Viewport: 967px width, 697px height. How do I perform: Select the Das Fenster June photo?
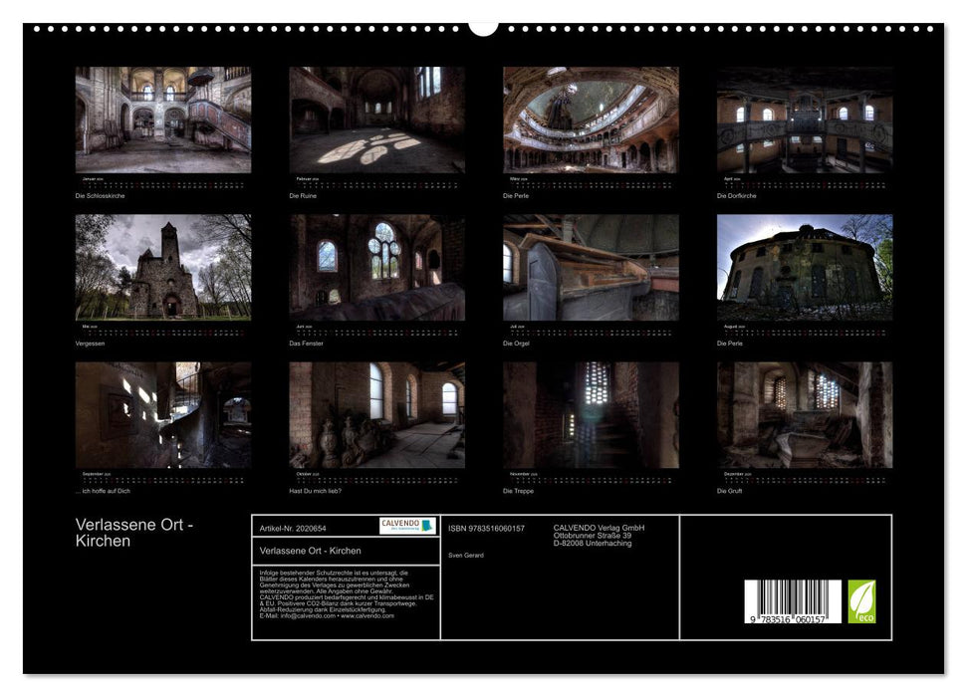click(376, 267)
